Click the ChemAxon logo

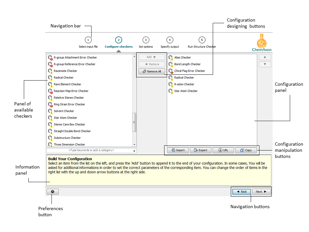tap(262, 43)
